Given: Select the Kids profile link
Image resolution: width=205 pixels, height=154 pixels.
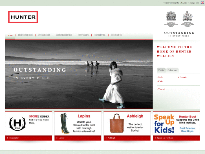Looking at the screenshot, I should tap(160, 81).
